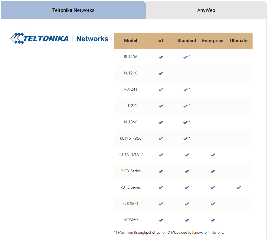Click the maximum throughput footnote text
The height and width of the screenshot is (241, 268).
(169, 232)
